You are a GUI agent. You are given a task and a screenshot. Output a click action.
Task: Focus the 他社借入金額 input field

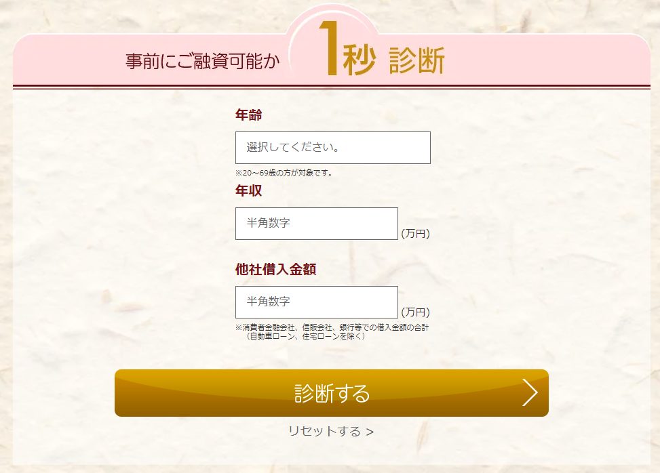click(316, 302)
